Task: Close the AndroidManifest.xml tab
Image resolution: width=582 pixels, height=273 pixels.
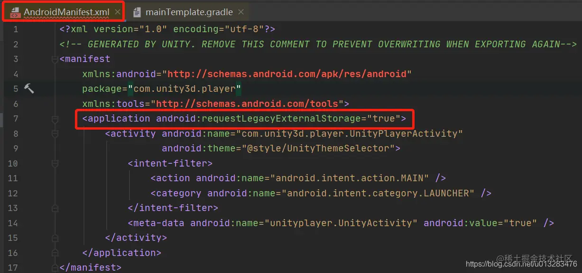Action: click(118, 12)
